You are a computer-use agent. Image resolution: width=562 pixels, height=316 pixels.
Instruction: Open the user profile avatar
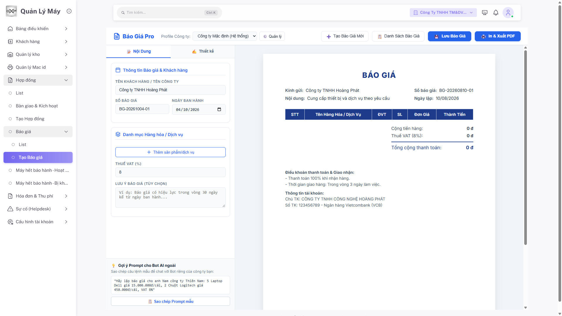(x=508, y=13)
